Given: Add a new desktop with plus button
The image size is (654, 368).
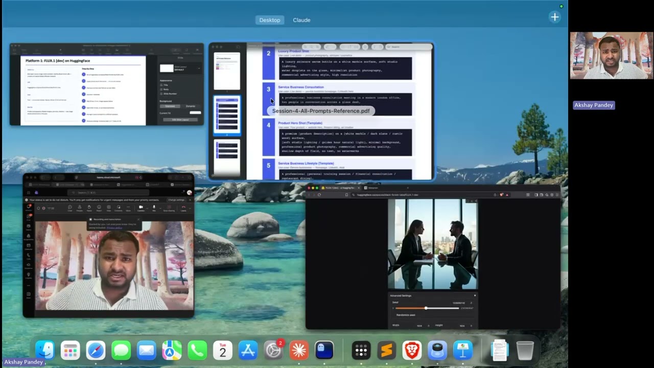Looking at the screenshot, I should coord(554,17).
